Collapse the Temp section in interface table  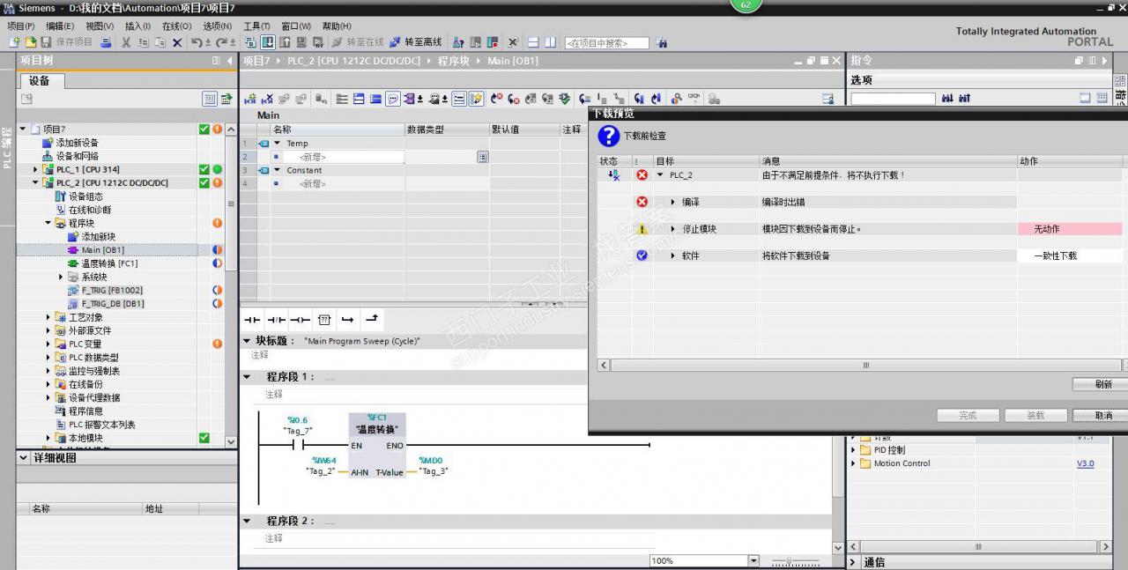coord(277,143)
